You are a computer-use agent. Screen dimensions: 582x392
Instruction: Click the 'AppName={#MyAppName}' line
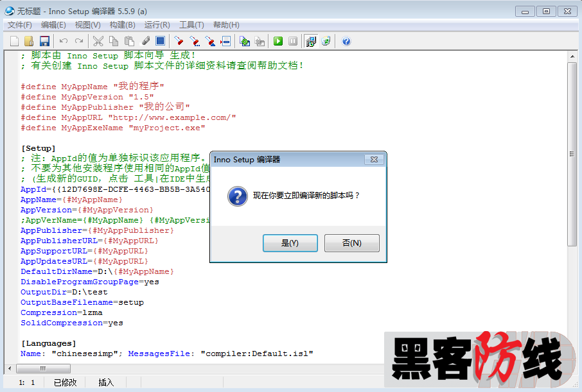(x=71, y=200)
